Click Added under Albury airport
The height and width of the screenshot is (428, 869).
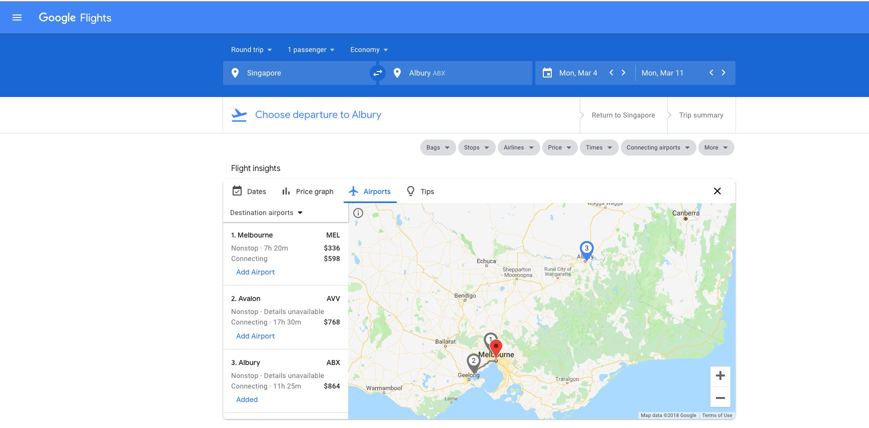click(x=247, y=399)
